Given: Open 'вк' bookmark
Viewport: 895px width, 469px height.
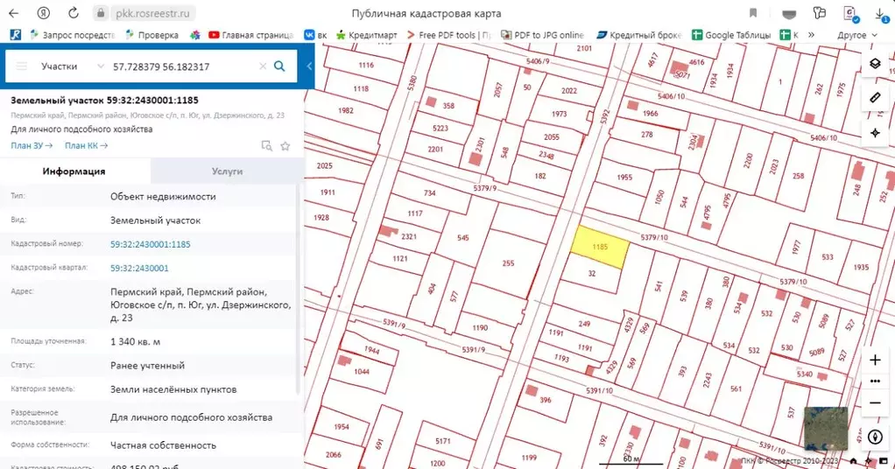Looking at the screenshot, I should [315, 35].
